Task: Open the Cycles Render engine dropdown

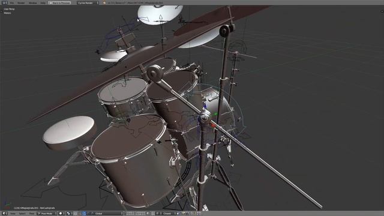Action: (x=88, y=2)
